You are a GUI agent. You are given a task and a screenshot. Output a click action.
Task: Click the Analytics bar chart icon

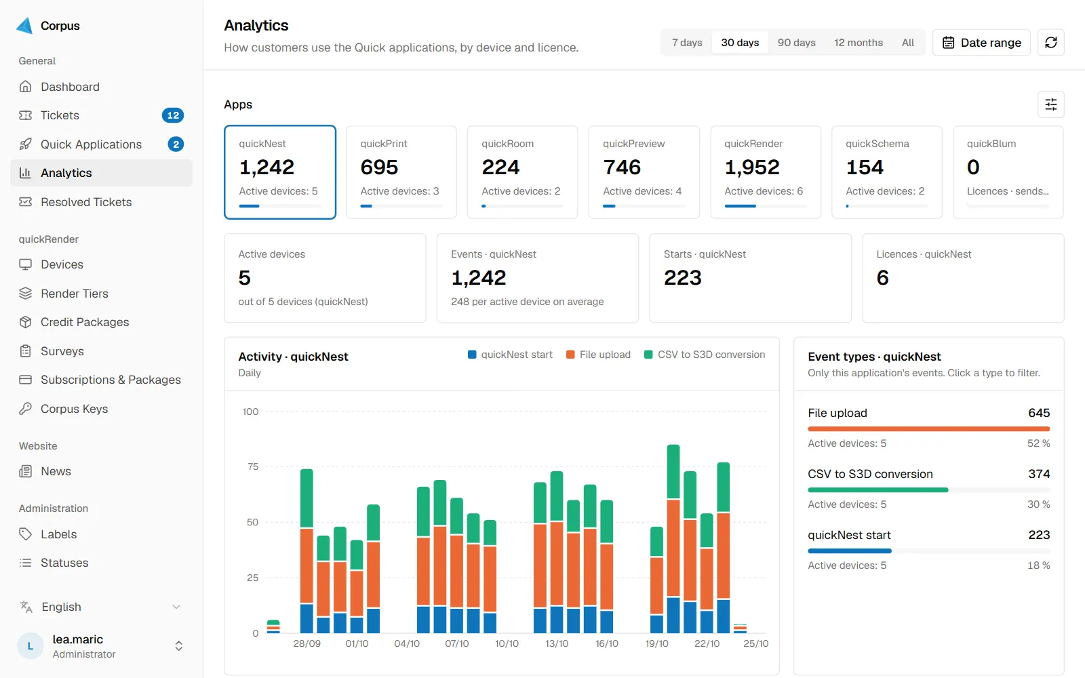tap(26, 173)
